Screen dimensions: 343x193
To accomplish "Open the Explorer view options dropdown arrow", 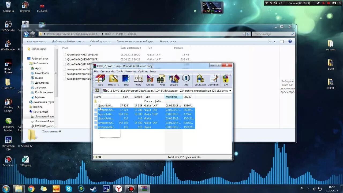I will tap(274, 42).
